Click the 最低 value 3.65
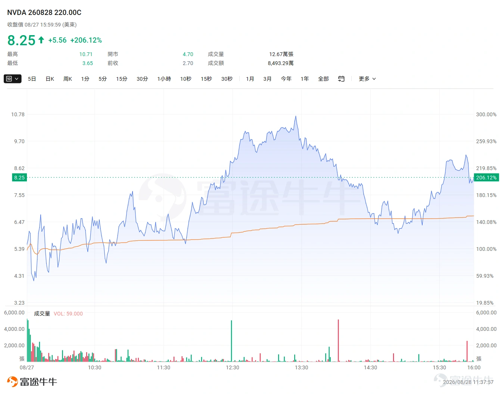This screenshot has height=394, width=501. (x=88, y=63)
